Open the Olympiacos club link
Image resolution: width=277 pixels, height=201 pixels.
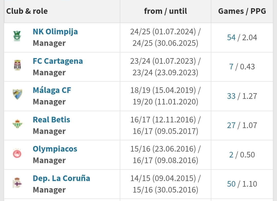(55, 149)
